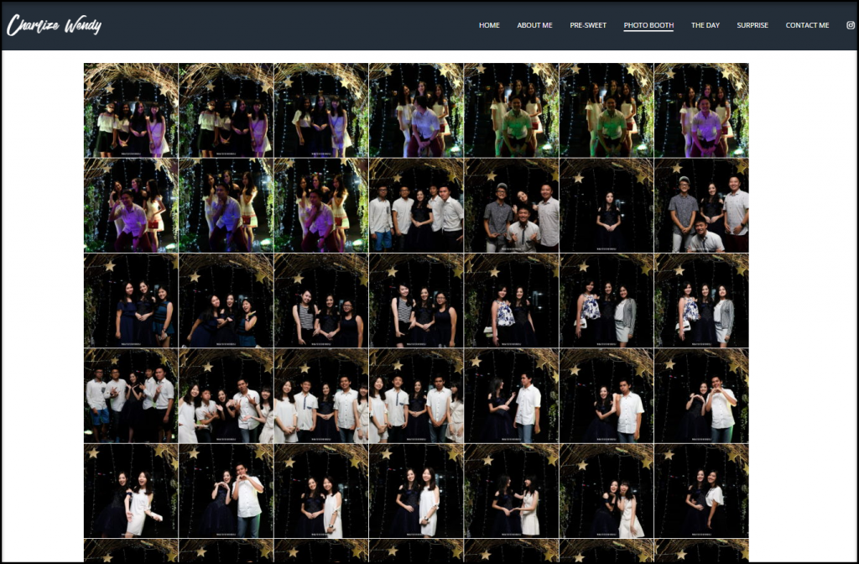Open fifth-row photo of a couple forming a heart with arms
The height and width of the screenshot is (564, 859).
[226, 491]
